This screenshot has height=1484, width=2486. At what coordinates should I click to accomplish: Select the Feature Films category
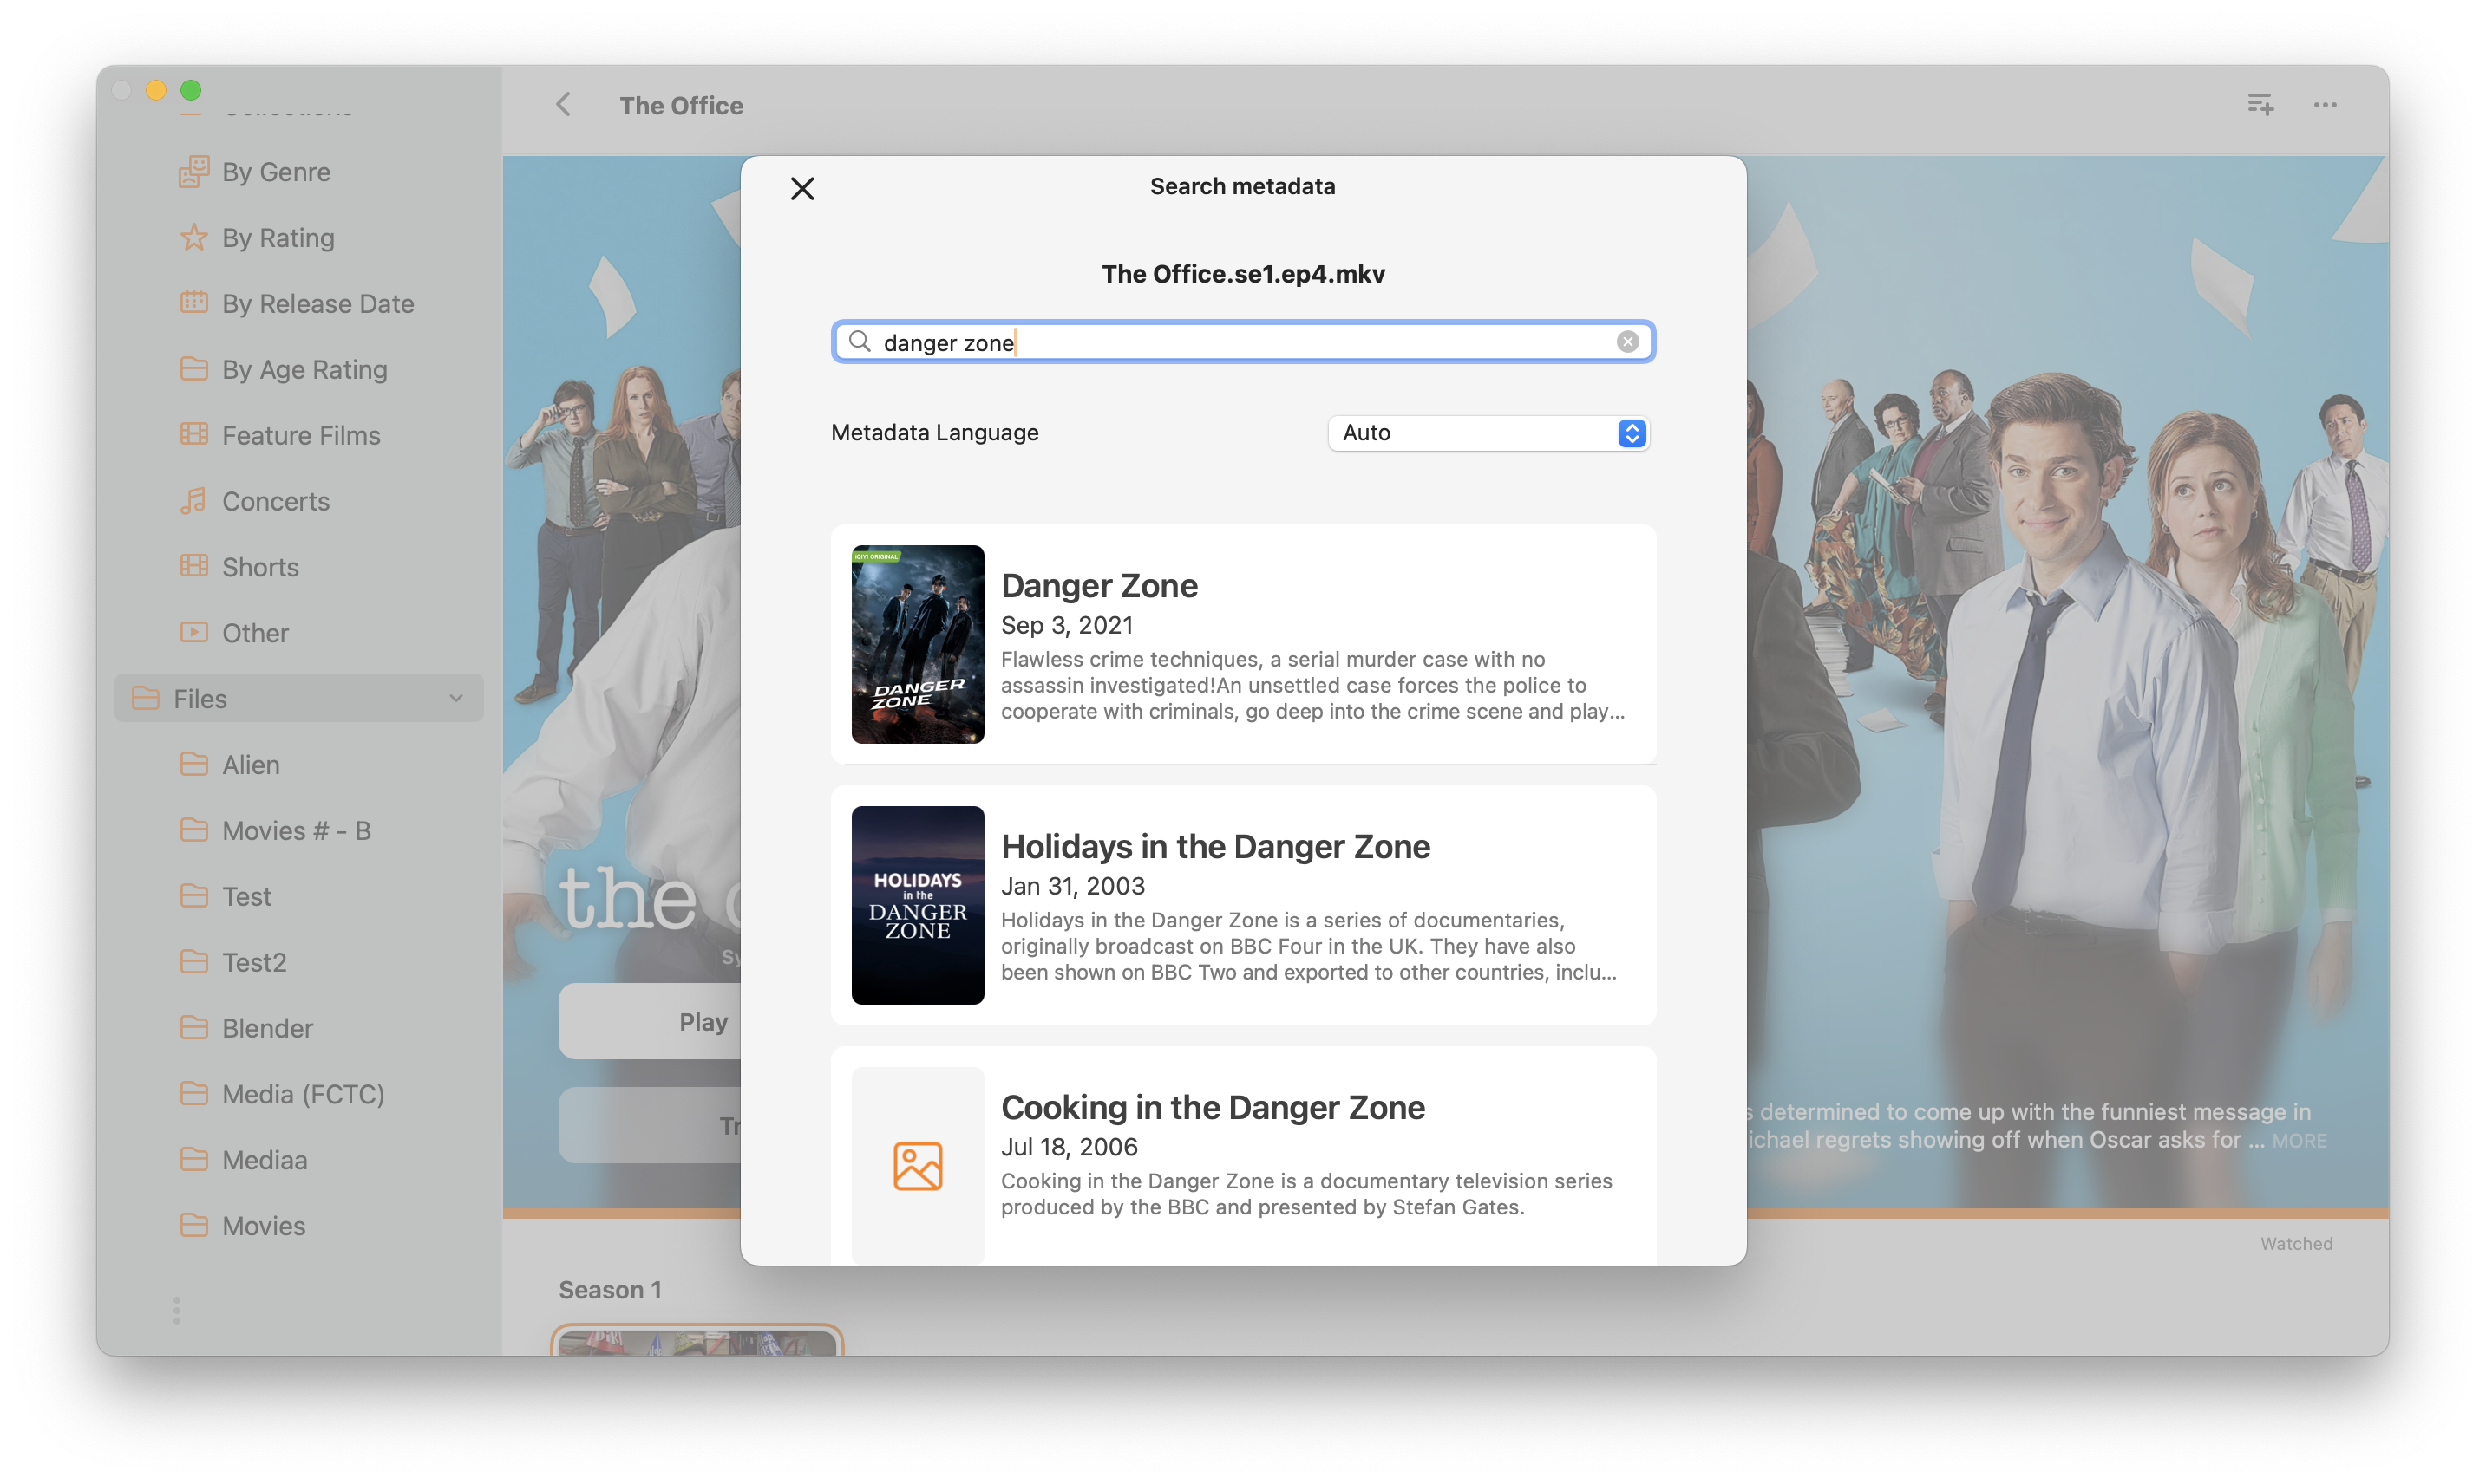(300, 435)
